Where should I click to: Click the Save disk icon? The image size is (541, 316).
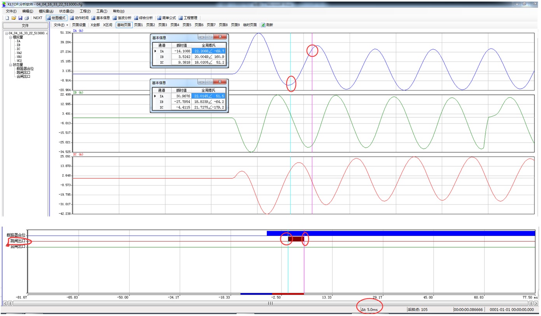20,18
